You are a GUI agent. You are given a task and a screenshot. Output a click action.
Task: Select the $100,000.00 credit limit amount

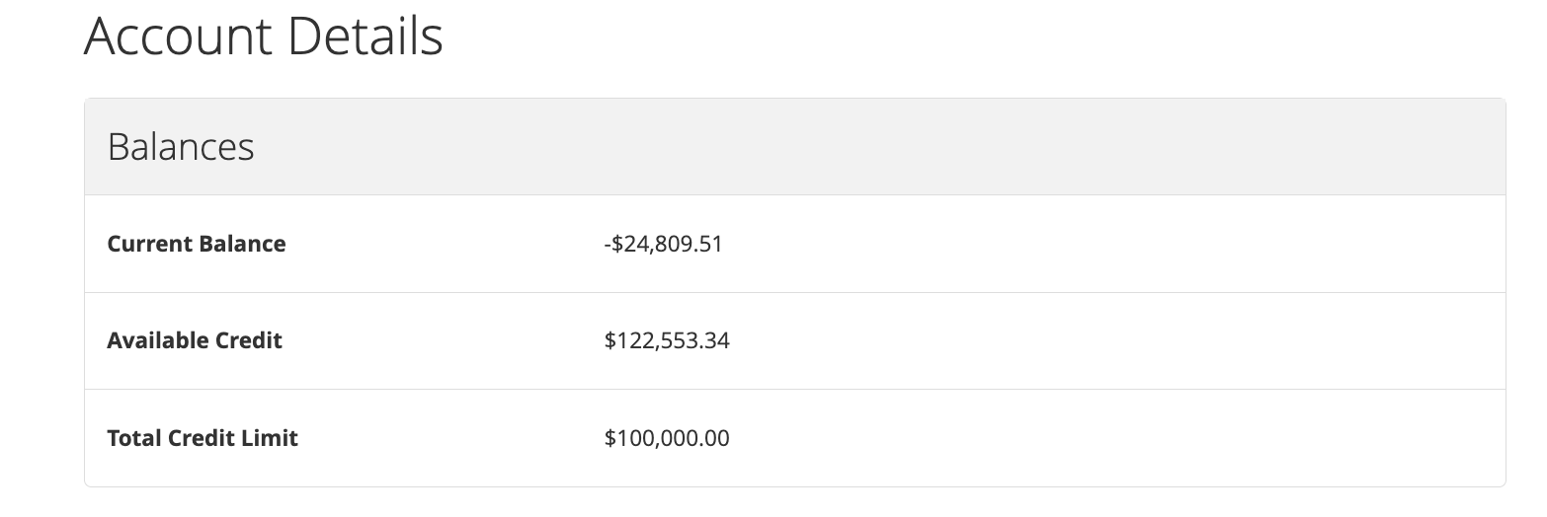(x=667, y=438)
